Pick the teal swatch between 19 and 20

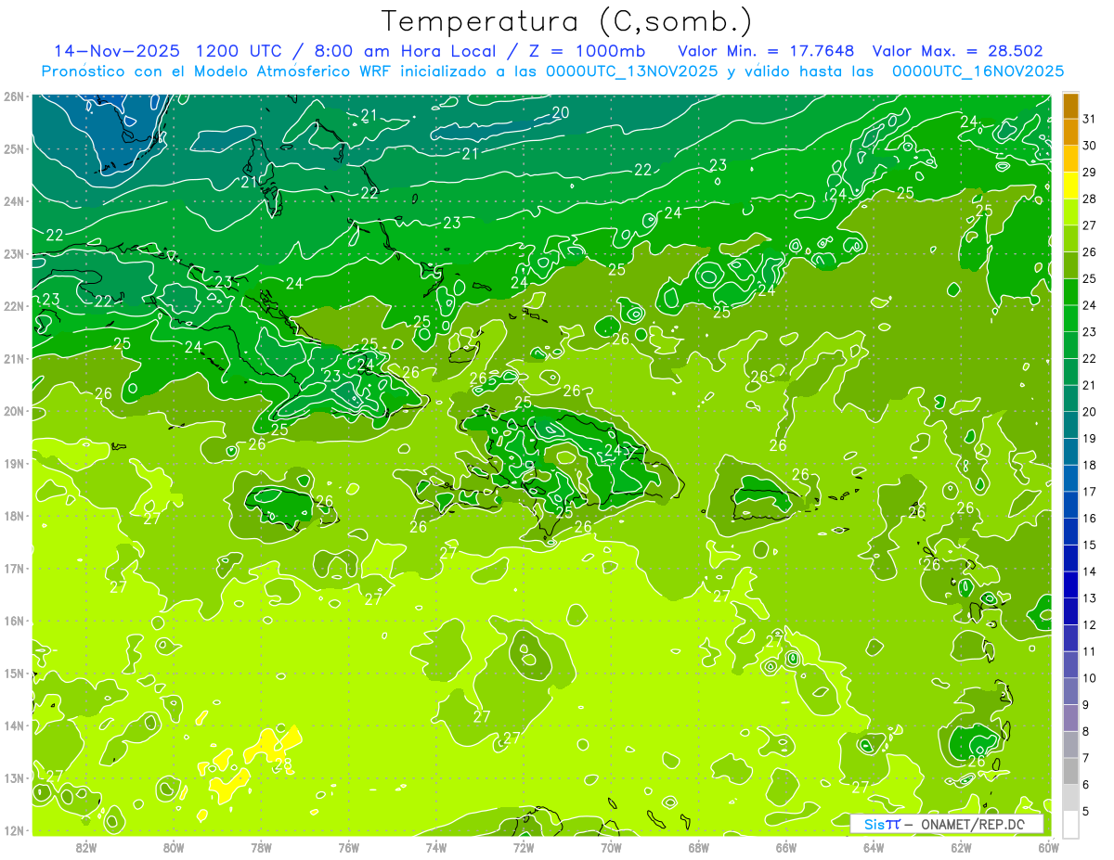coord(1070,425)
